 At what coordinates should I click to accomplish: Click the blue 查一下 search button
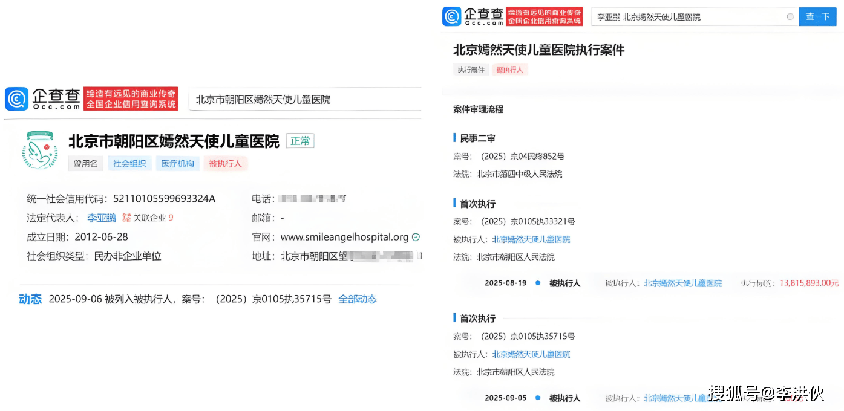817,17
